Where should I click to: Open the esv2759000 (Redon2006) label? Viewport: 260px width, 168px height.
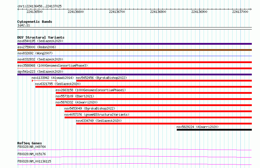tap(37, 47)
